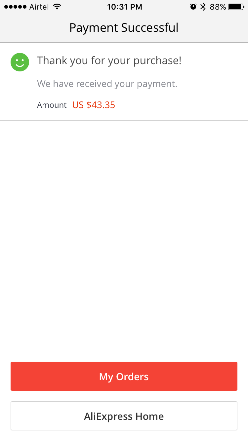Image resolution: width=248 pixels, height=441 pixels.
Task: Click the Wi-Fi icon in status bar
Action: click(57, 7)
